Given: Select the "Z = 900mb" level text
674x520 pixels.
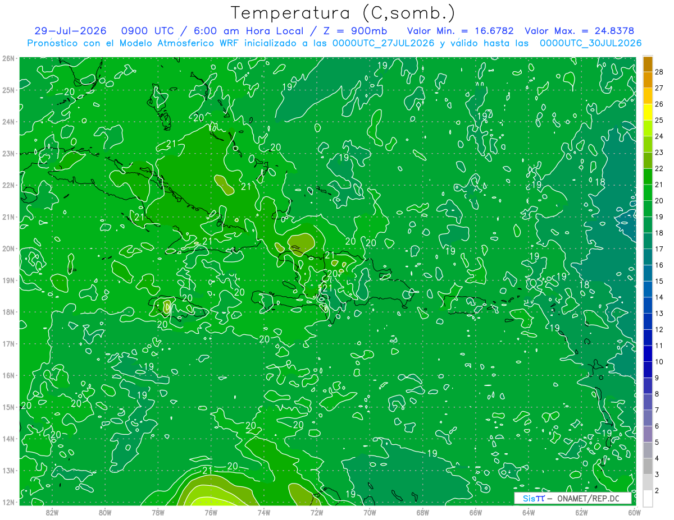Looking at the screenshot, I should pyautogui.click(x=353, y=31).
